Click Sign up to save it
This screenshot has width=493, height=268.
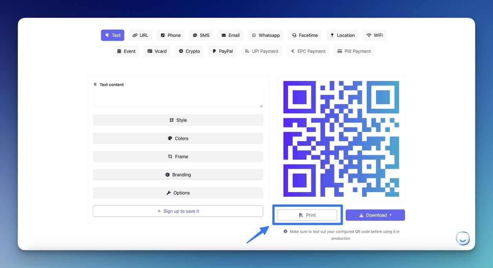(x=178, y=211)
